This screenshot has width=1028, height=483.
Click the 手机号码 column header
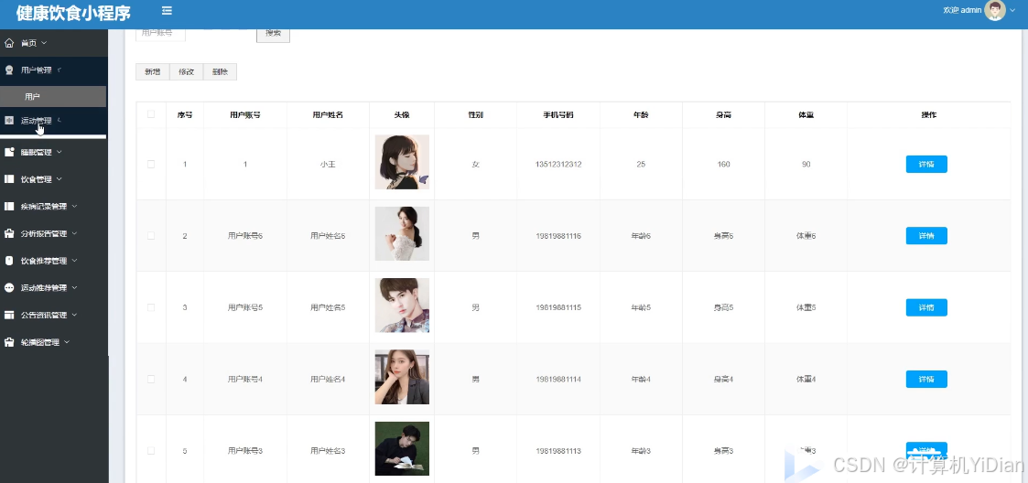(x=557, y=115)
